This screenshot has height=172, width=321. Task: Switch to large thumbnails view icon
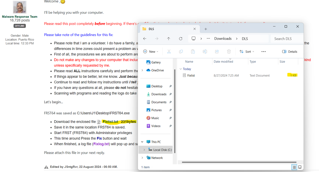300,167
